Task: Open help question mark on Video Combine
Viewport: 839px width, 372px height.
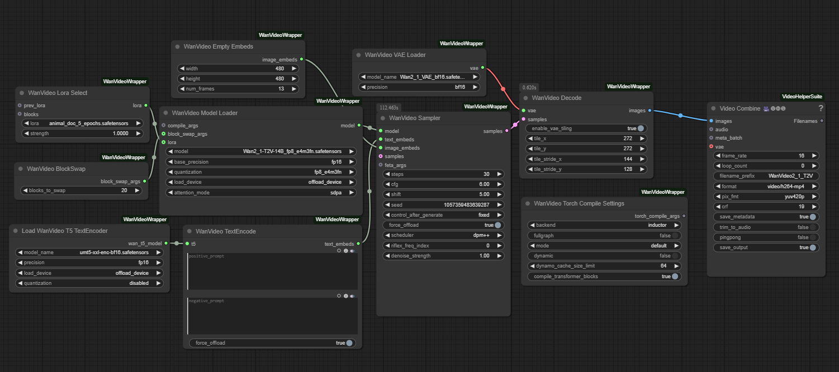Action: click(821, 108)
